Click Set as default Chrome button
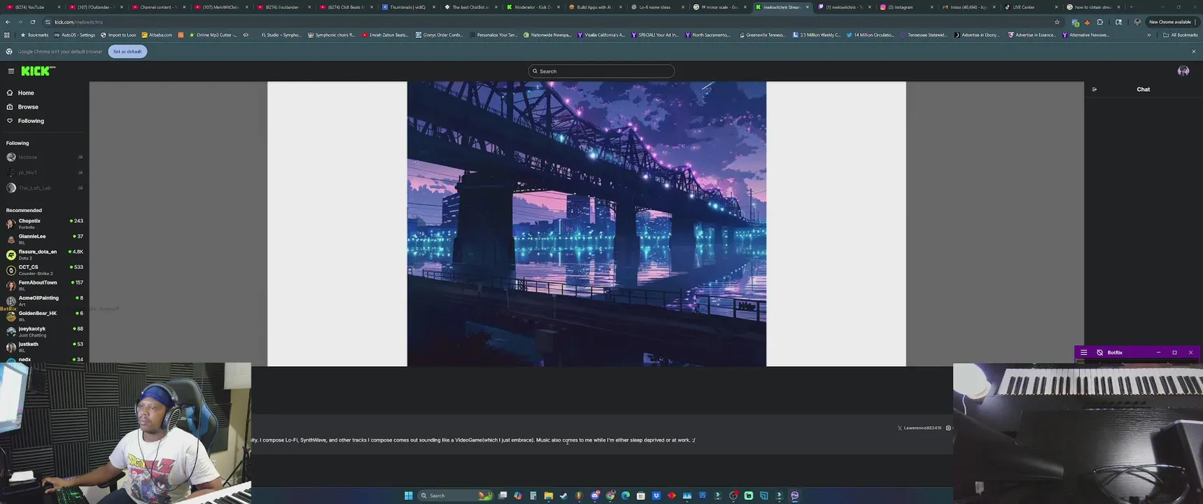1203x504 pixels. click(x=127, y=51)
